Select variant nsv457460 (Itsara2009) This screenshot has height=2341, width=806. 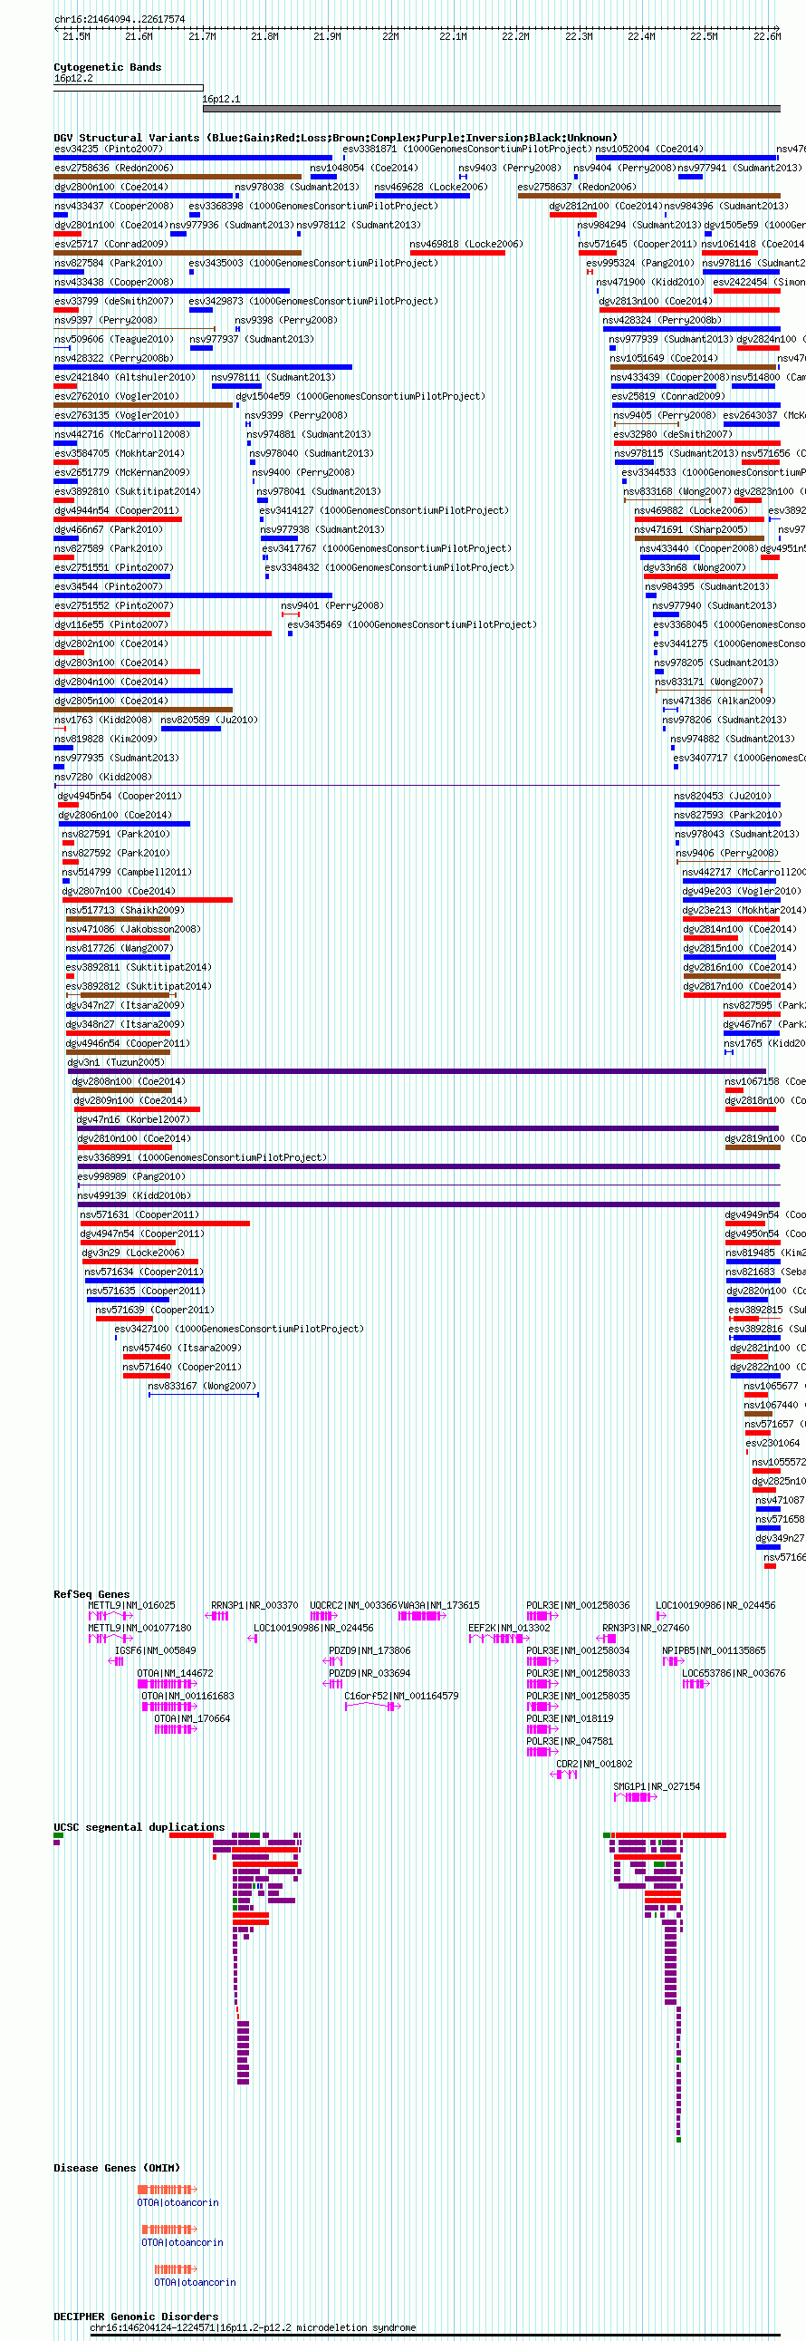(181, 1349)
